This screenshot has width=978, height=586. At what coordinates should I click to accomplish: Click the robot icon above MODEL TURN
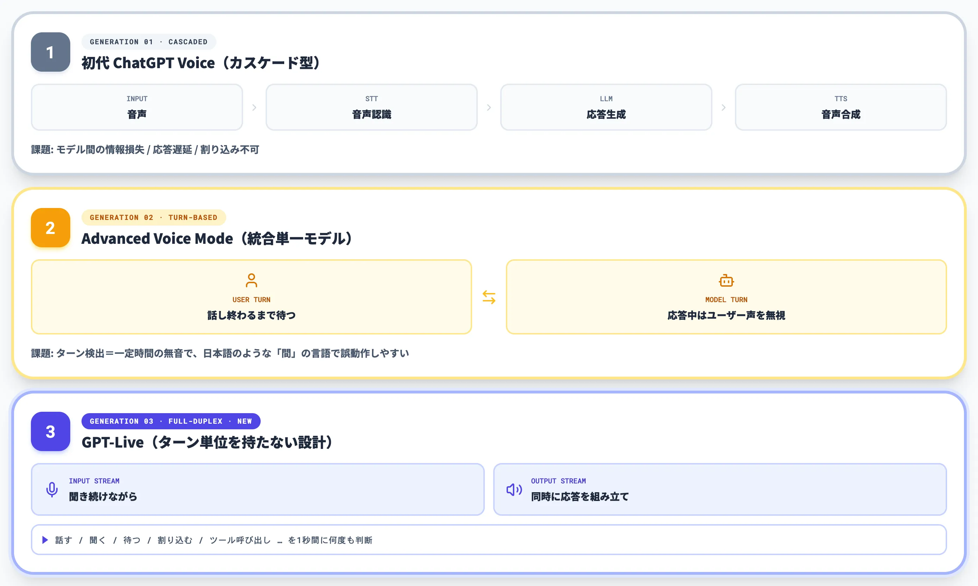pyautogui.click(x=726, y=280)
